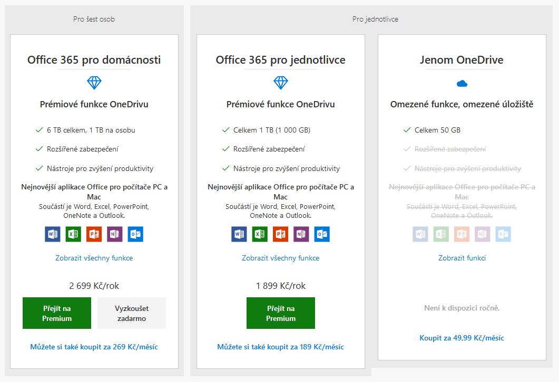Viewport: 559px width, 382px height.
Task: Click the PowerPoint icon in Office 365 pro domácnosti
Action: [94, 234]
